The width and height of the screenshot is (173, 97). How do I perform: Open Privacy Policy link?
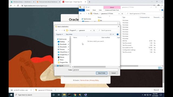pyautogui.click(x=94, y=80)
